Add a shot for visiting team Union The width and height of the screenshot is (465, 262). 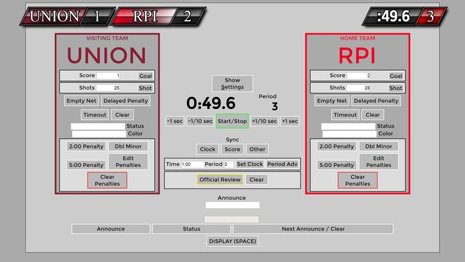click(x=146, y=88)
